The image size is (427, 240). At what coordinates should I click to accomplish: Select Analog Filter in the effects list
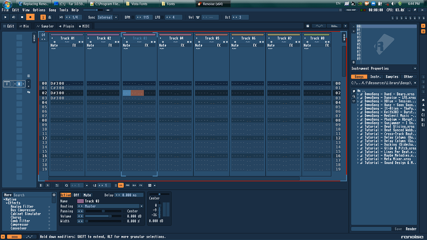pos(22,207)
